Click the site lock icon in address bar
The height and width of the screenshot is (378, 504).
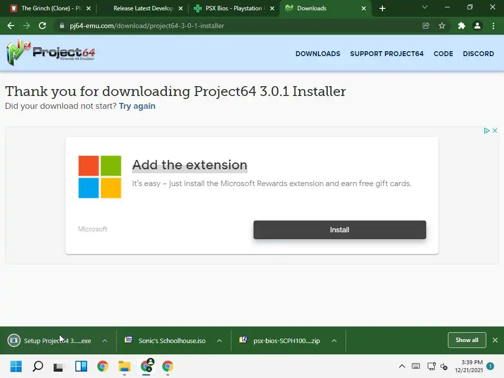(62, 26)
